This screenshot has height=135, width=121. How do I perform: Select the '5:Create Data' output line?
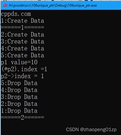pos(22,55)
